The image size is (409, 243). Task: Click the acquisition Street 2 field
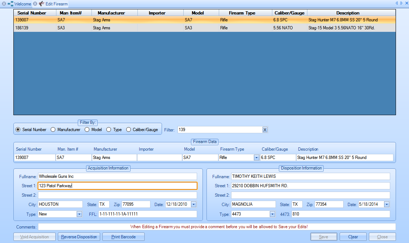118,195
